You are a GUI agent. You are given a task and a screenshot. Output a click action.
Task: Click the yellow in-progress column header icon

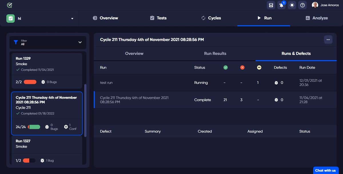click(258, 67)
